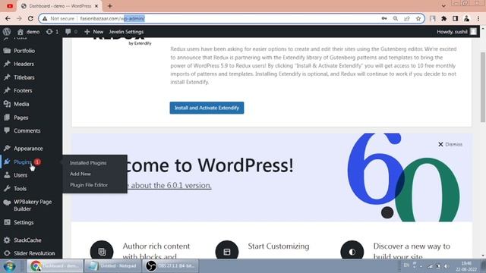Click the Tools wrench icon

tap(7, 188)
